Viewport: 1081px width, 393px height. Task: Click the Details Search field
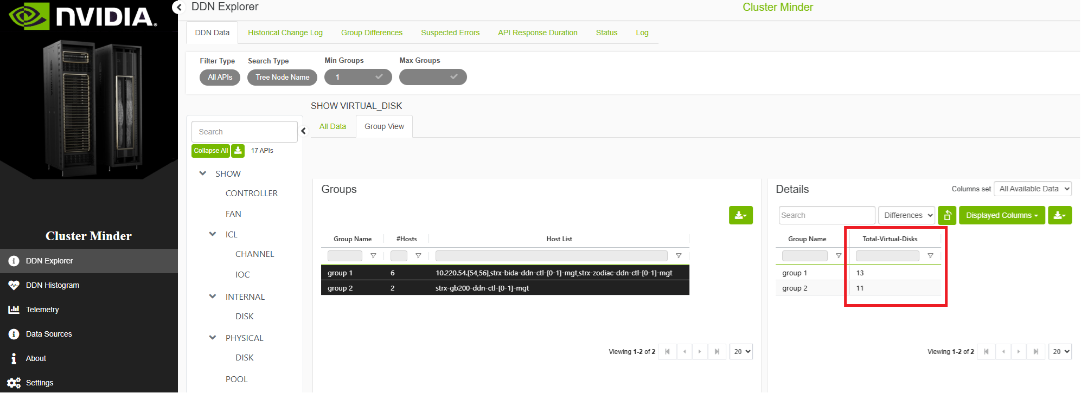click(x=827, y=215)
